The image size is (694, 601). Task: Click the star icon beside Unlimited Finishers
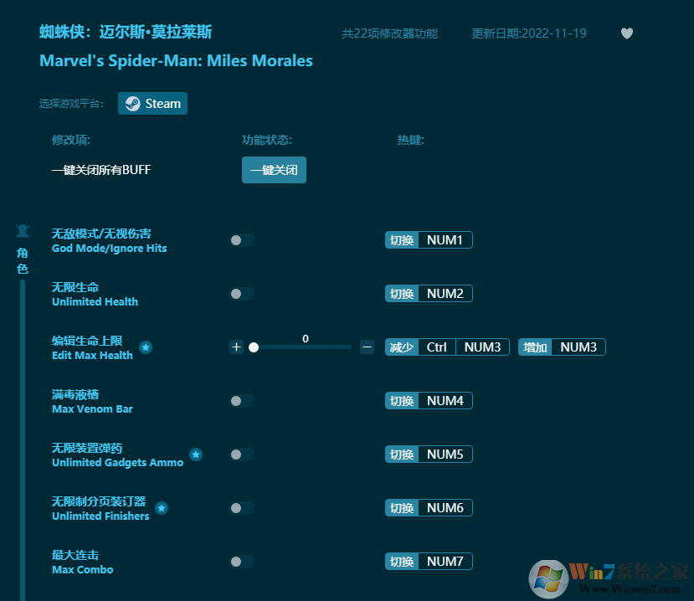(x=162, y=508)
